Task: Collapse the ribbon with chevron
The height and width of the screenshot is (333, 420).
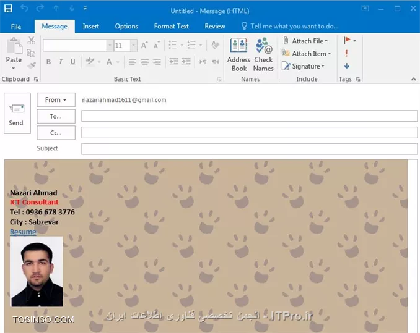Action: coord(414,79)
